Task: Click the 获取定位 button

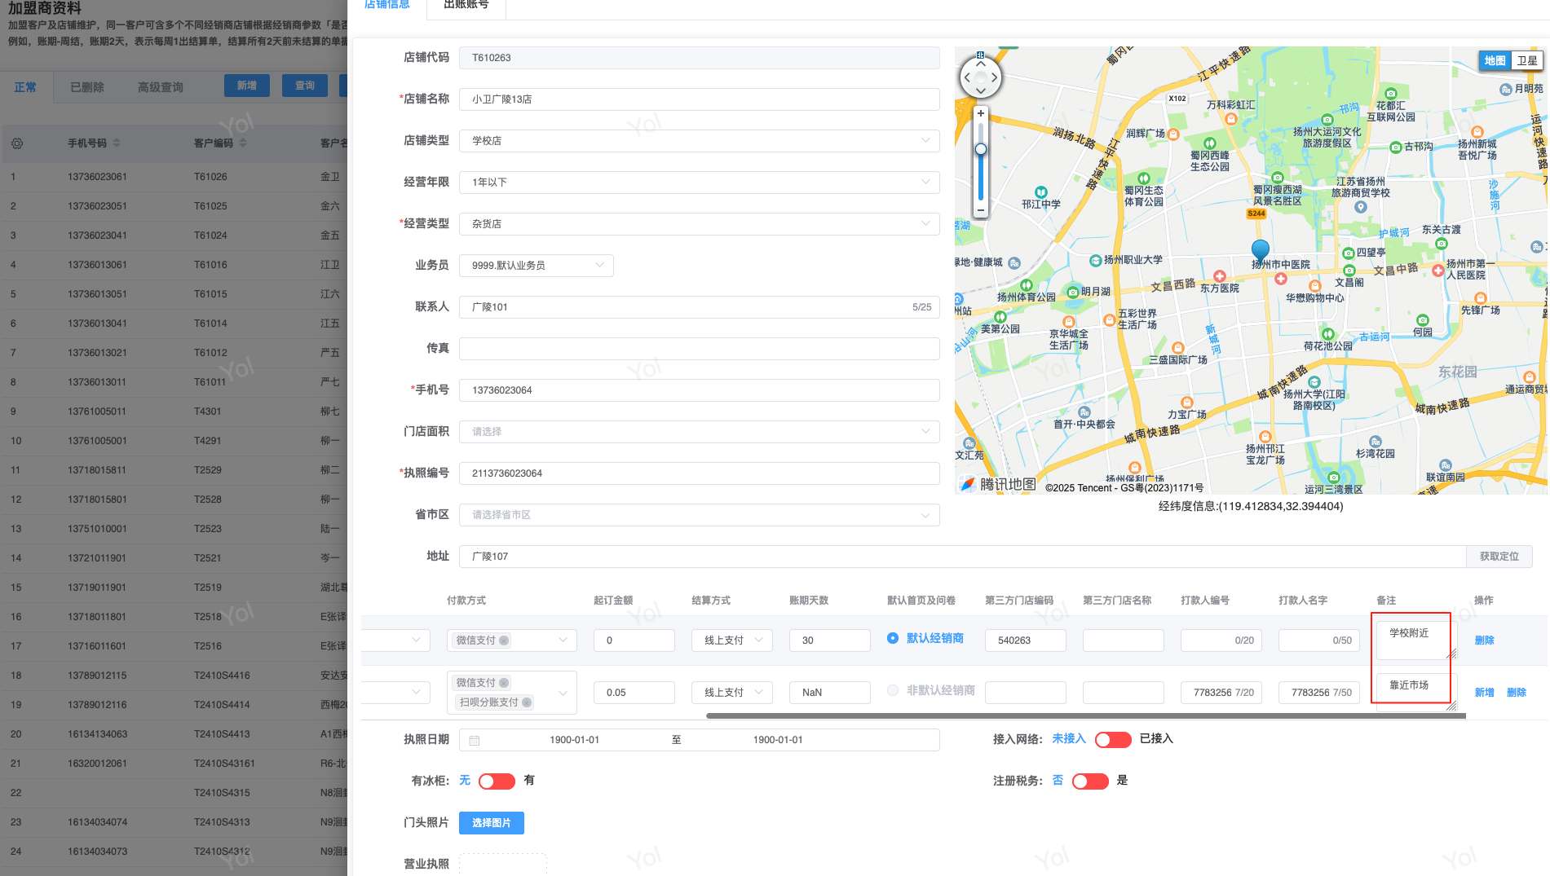Action: coord(1499,557)
